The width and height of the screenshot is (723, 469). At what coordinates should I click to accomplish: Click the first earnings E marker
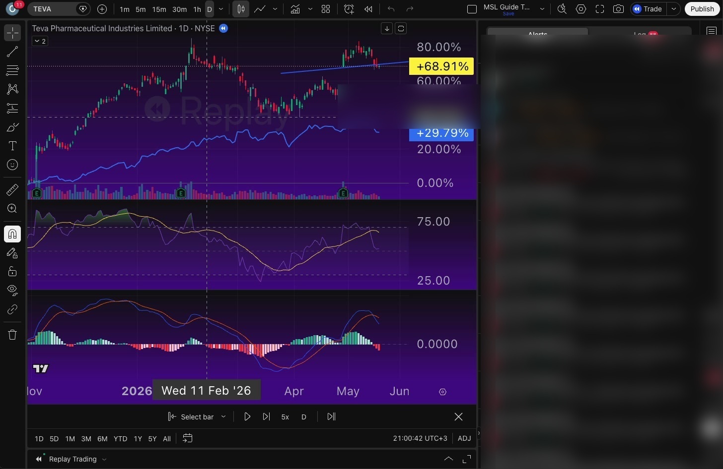36,193
